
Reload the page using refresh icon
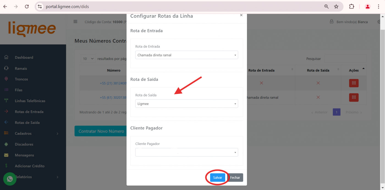27,7
